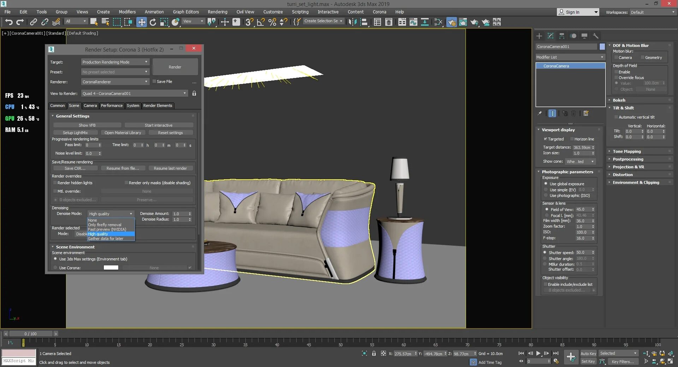The width and height of the screenshot is (678, 367).
Task: Open the Modifier List dropdown
Action: (570, 57)
